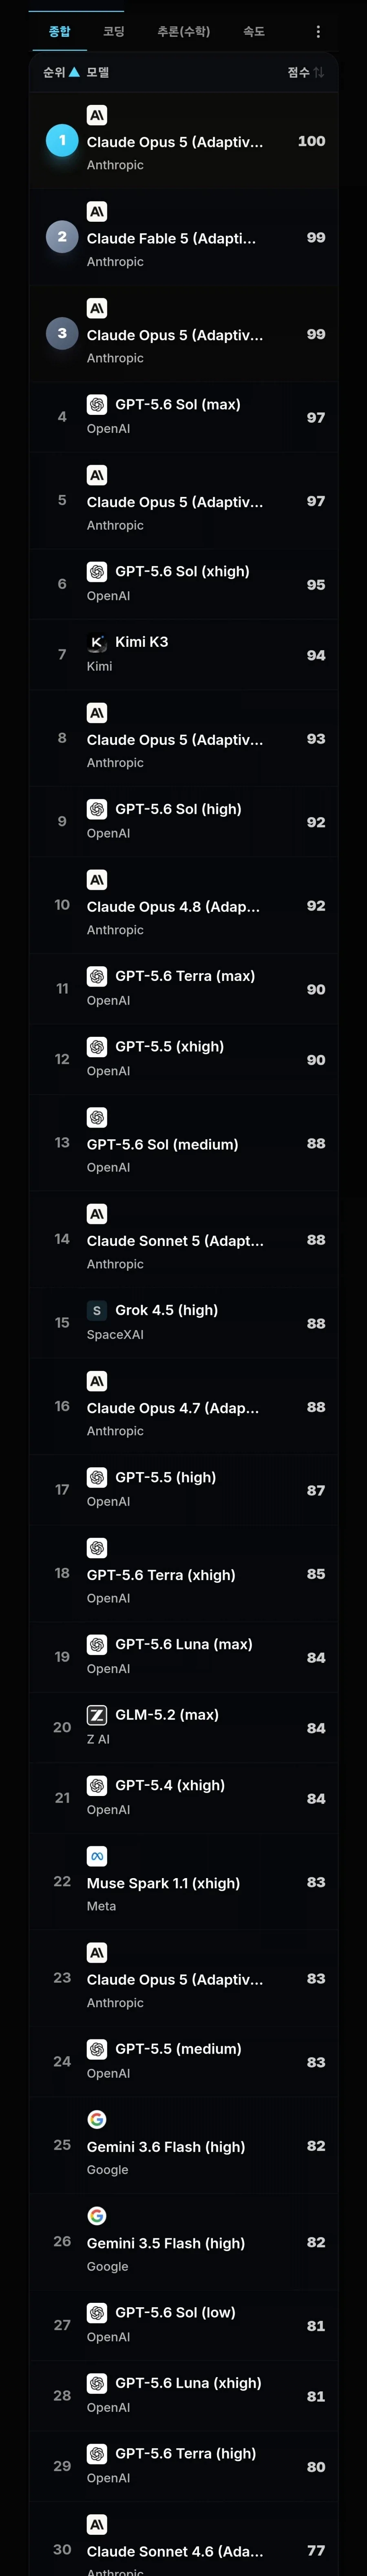Image resolution: width=367 pixels, height=2576 pixels.
Task: Open the Claude Opus 4.8 row
Action: point(183,905)
